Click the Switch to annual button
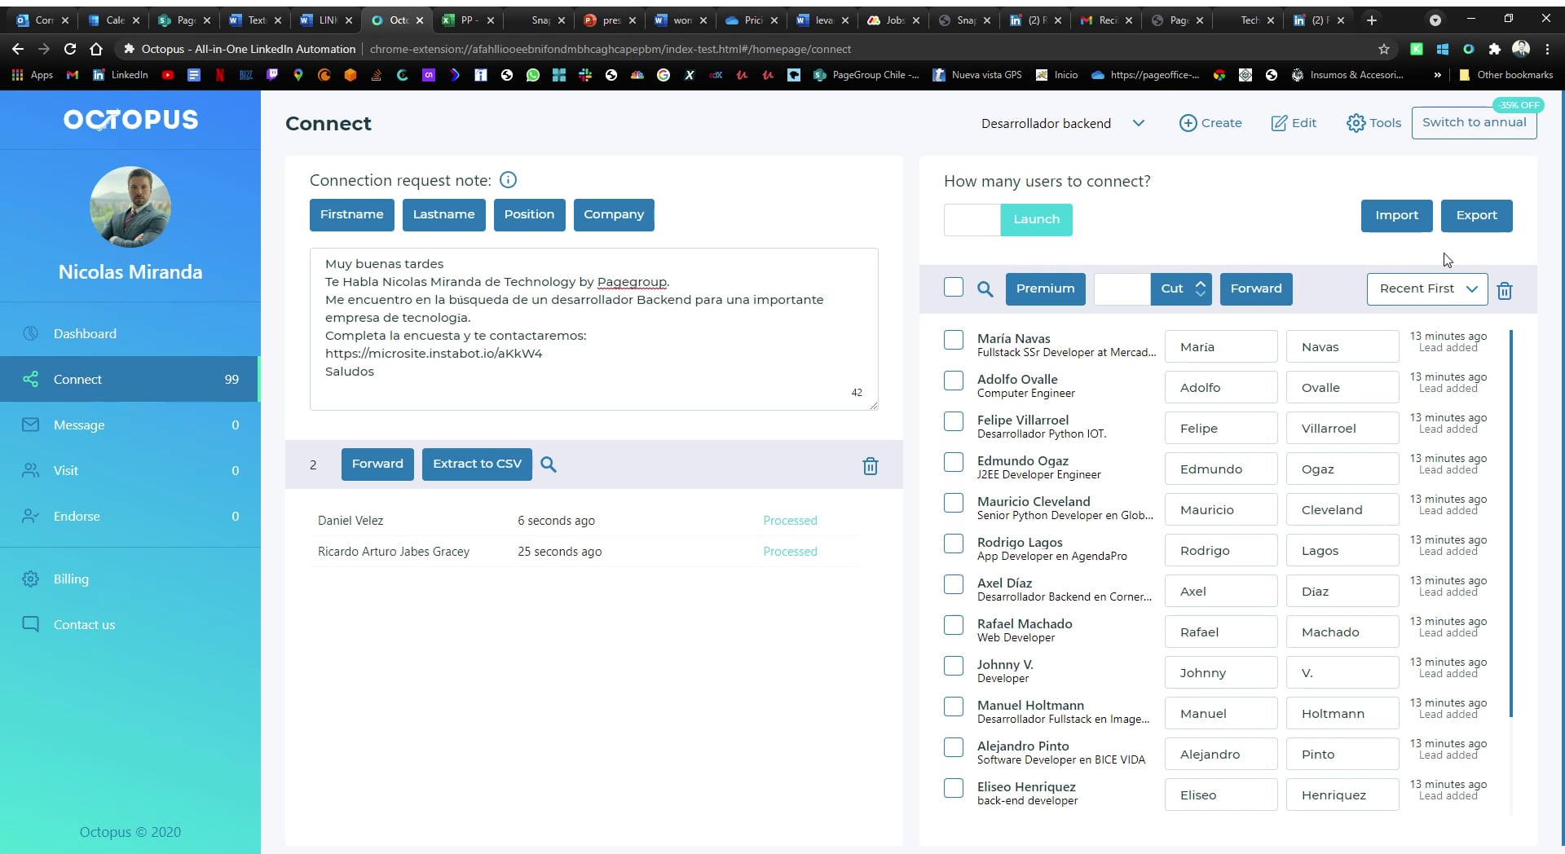1565x854 pixels. click(x=1474, y=122)
